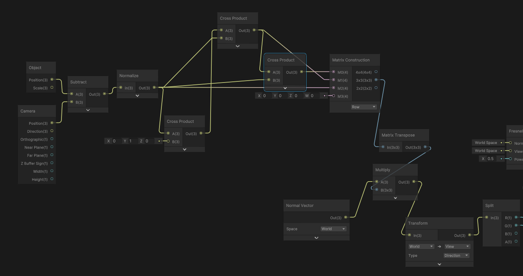This screenshot has height=276, width=523.
Task: Click the Matrix Construction 4x4 output port
Action: point(376,72)
